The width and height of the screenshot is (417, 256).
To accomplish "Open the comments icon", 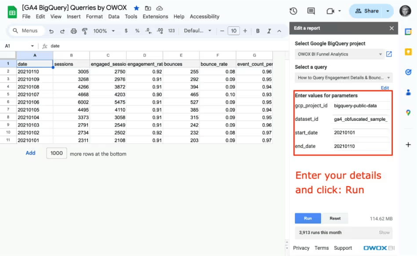I will (311, 11).
